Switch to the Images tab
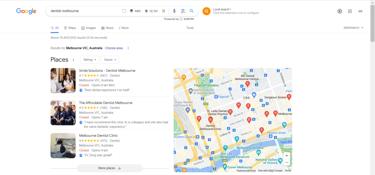375x175 pixels. [x=89, y=28]
